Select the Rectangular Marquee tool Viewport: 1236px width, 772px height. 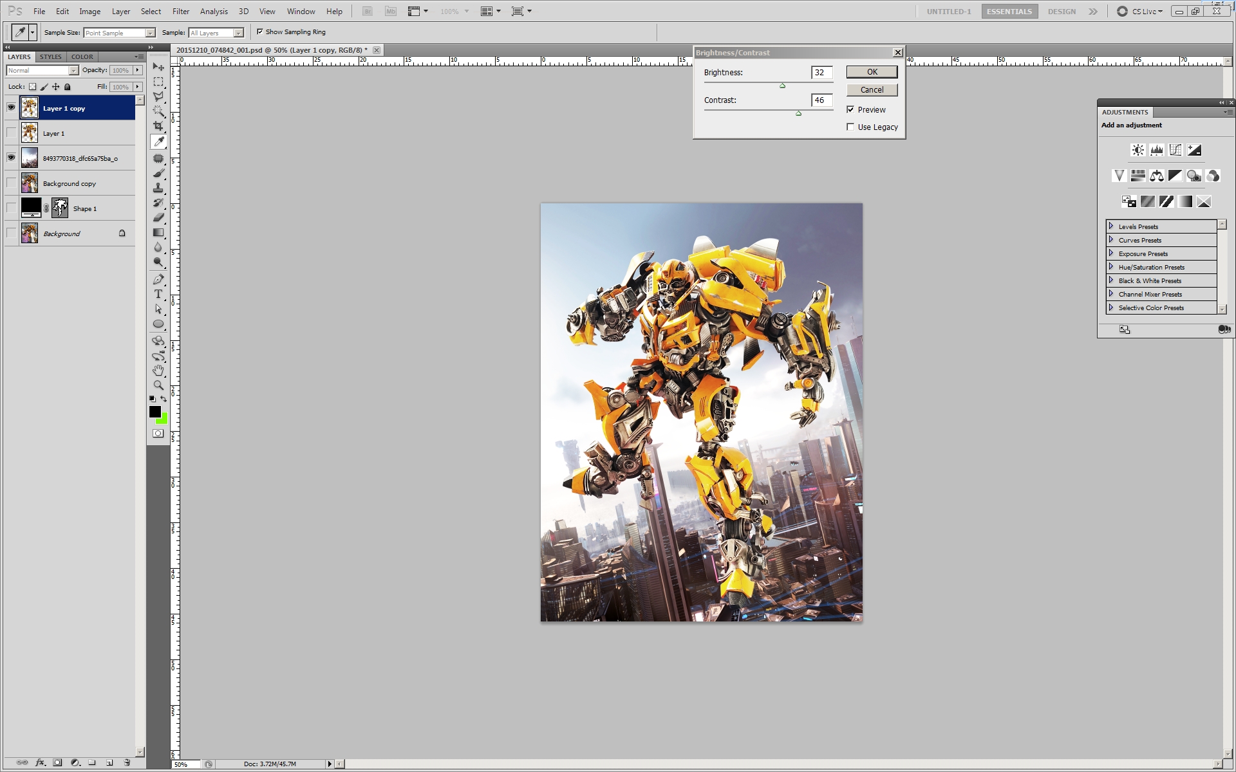[x=158, y=82]
